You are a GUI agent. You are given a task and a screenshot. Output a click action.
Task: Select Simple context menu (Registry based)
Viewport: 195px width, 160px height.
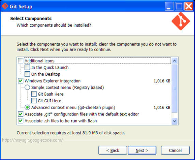pyautogui.click(x=27, y=87)
